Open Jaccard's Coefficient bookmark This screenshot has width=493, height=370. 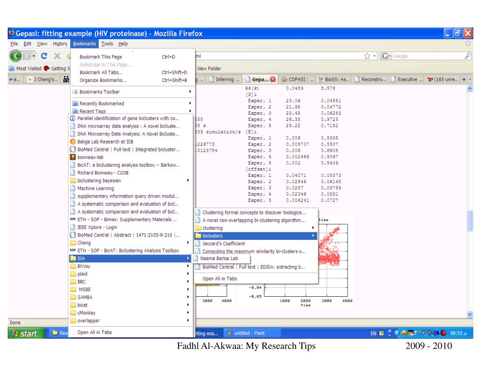pyautogui.click(x=256, y=243)
